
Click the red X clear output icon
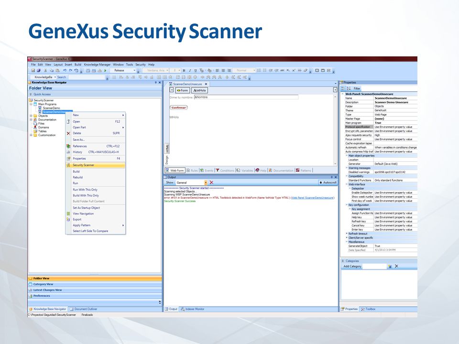pos(211,183)
